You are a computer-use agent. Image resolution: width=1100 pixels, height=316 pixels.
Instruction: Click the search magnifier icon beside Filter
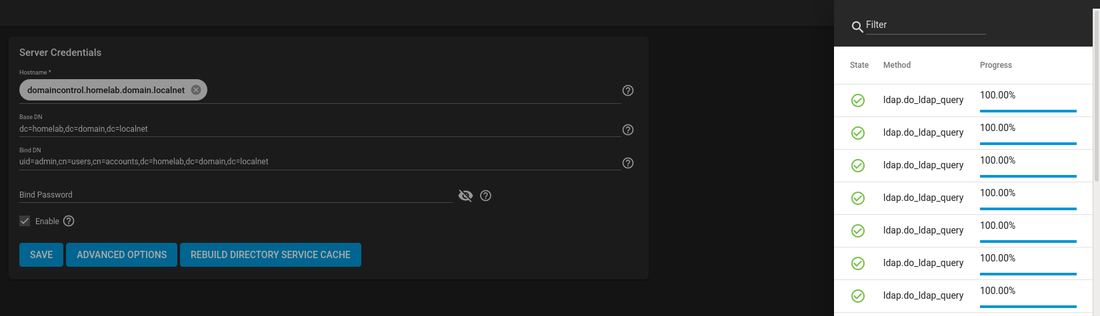click(857, 27)
